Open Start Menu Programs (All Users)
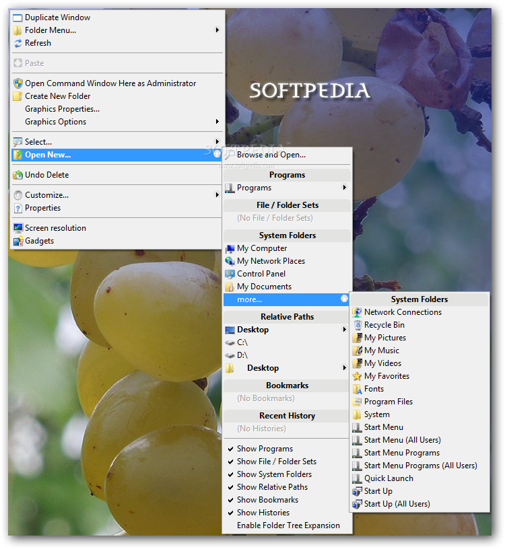The width and height of the screenshot is (505, 549). [420, 466]
